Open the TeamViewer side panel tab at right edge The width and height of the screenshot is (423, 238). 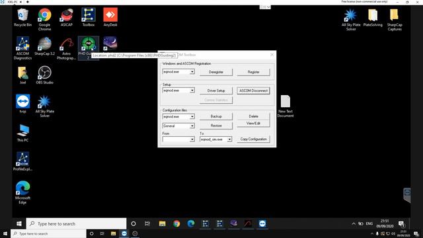point(407,195)
